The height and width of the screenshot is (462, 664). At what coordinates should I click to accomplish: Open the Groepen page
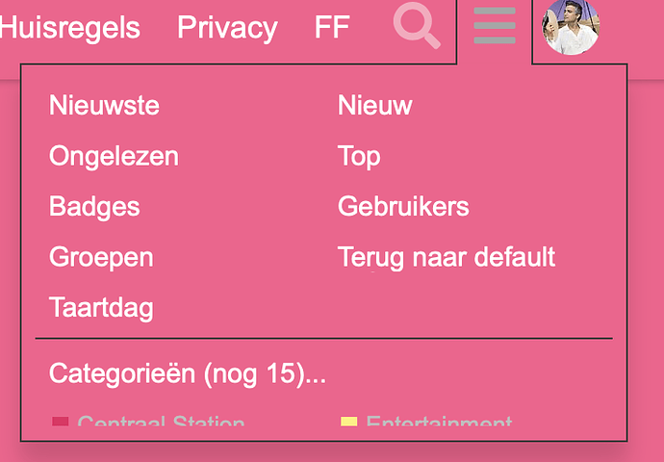pos(101,258)
